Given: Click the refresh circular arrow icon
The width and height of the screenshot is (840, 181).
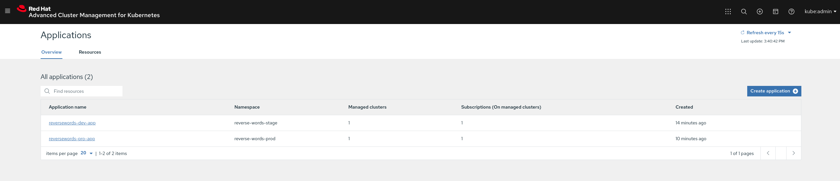Looking at the screenshot, I should [x=743, y=33].
